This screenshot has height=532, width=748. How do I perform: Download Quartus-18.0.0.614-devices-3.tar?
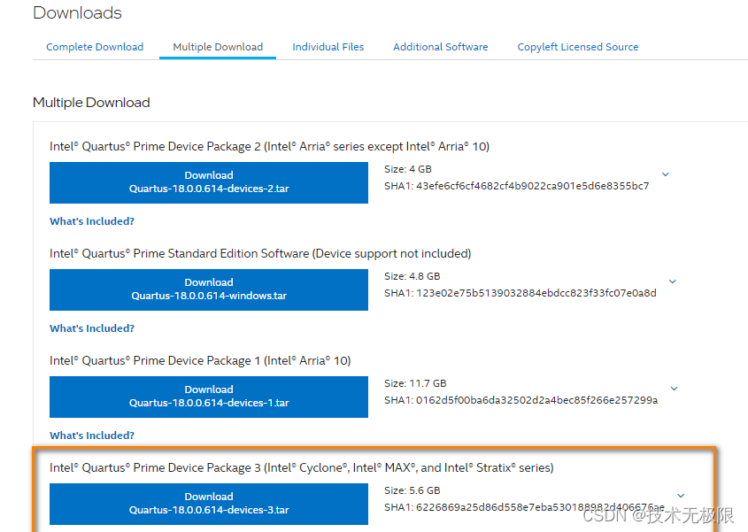point(209,504)
